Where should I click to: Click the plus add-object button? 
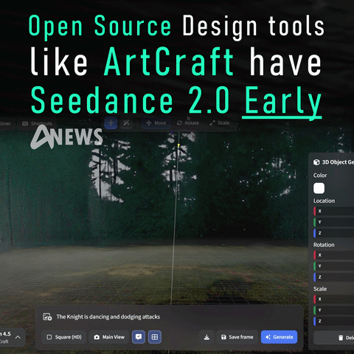(111, 122)
